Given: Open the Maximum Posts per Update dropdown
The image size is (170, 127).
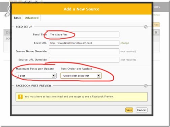Looking at the screenshot, I should [x=36, y=76].
